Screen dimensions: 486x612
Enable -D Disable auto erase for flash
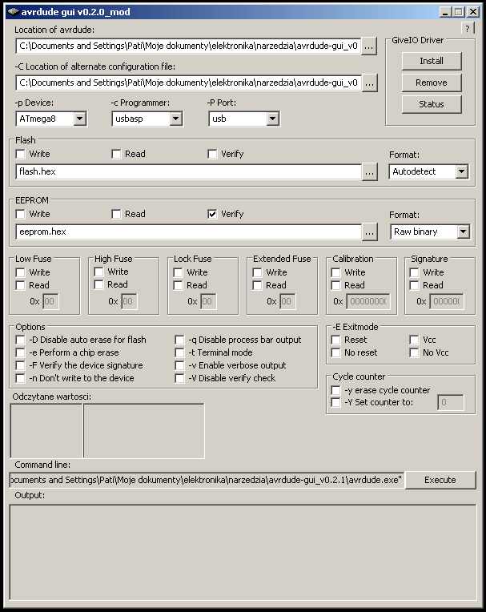pyautogui.click(x=20, y=340)
